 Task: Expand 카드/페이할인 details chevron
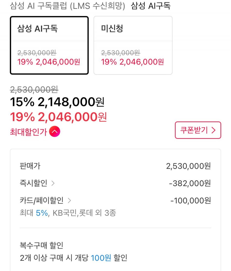point(69,201)
